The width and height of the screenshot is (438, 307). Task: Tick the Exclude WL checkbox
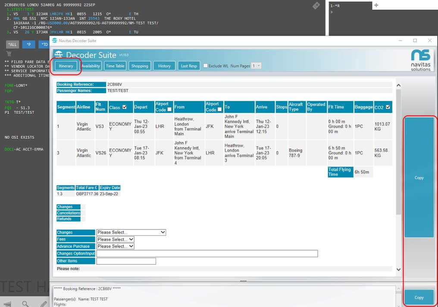pos(206,66)
